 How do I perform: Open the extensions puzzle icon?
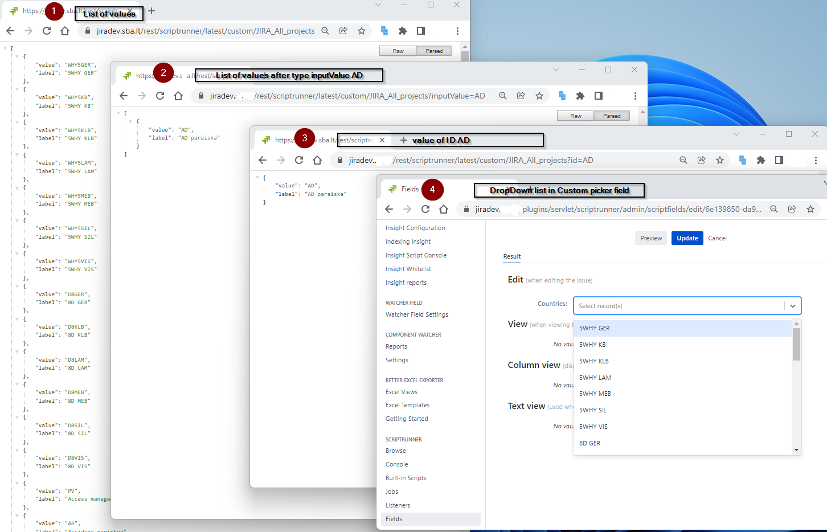401,31
